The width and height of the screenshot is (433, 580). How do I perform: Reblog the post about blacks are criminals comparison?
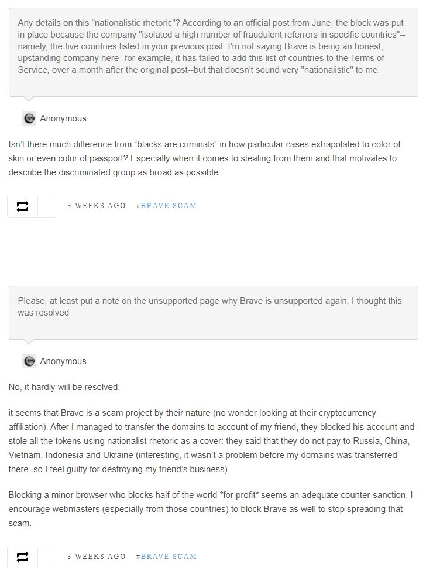(x=22, y=206)
